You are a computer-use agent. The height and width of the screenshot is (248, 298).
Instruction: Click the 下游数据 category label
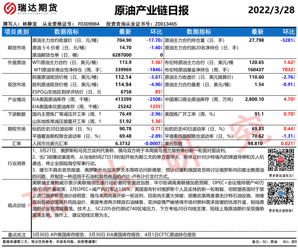tap(16, 114)
